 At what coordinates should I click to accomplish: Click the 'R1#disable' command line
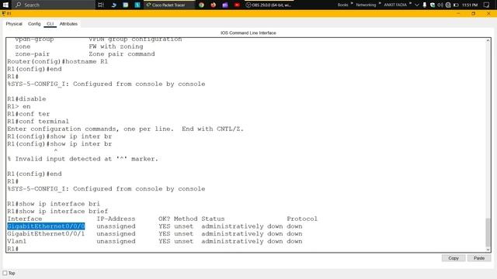tap(26, 98)
